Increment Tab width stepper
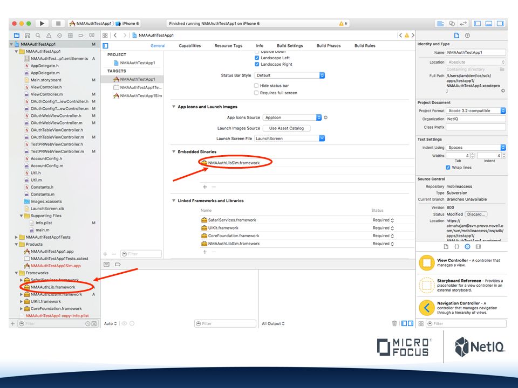Screen dimensions: 518x388 (473, 154)
